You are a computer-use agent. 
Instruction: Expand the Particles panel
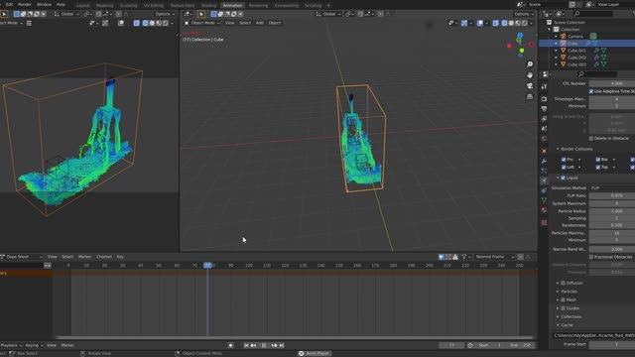click(x=558, y=292)
